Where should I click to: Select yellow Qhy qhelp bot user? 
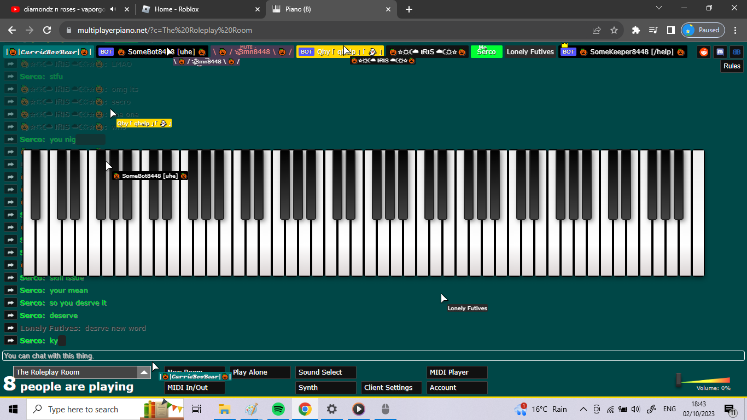click(x=340, y=52)
